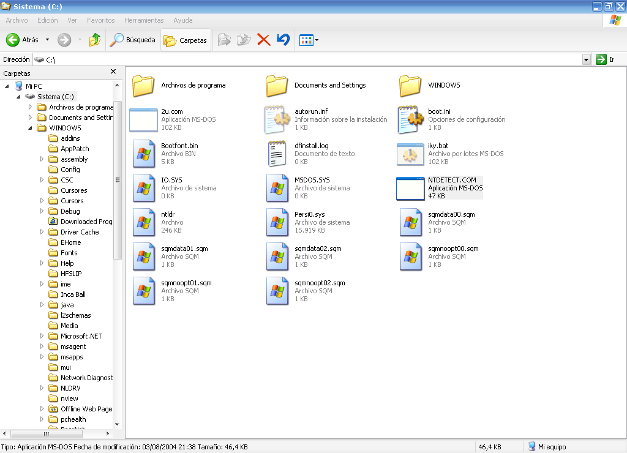The height and width of the screenshot is (453, 627).
Task: Click the red Delete X icon
Action: click(263, 40)
